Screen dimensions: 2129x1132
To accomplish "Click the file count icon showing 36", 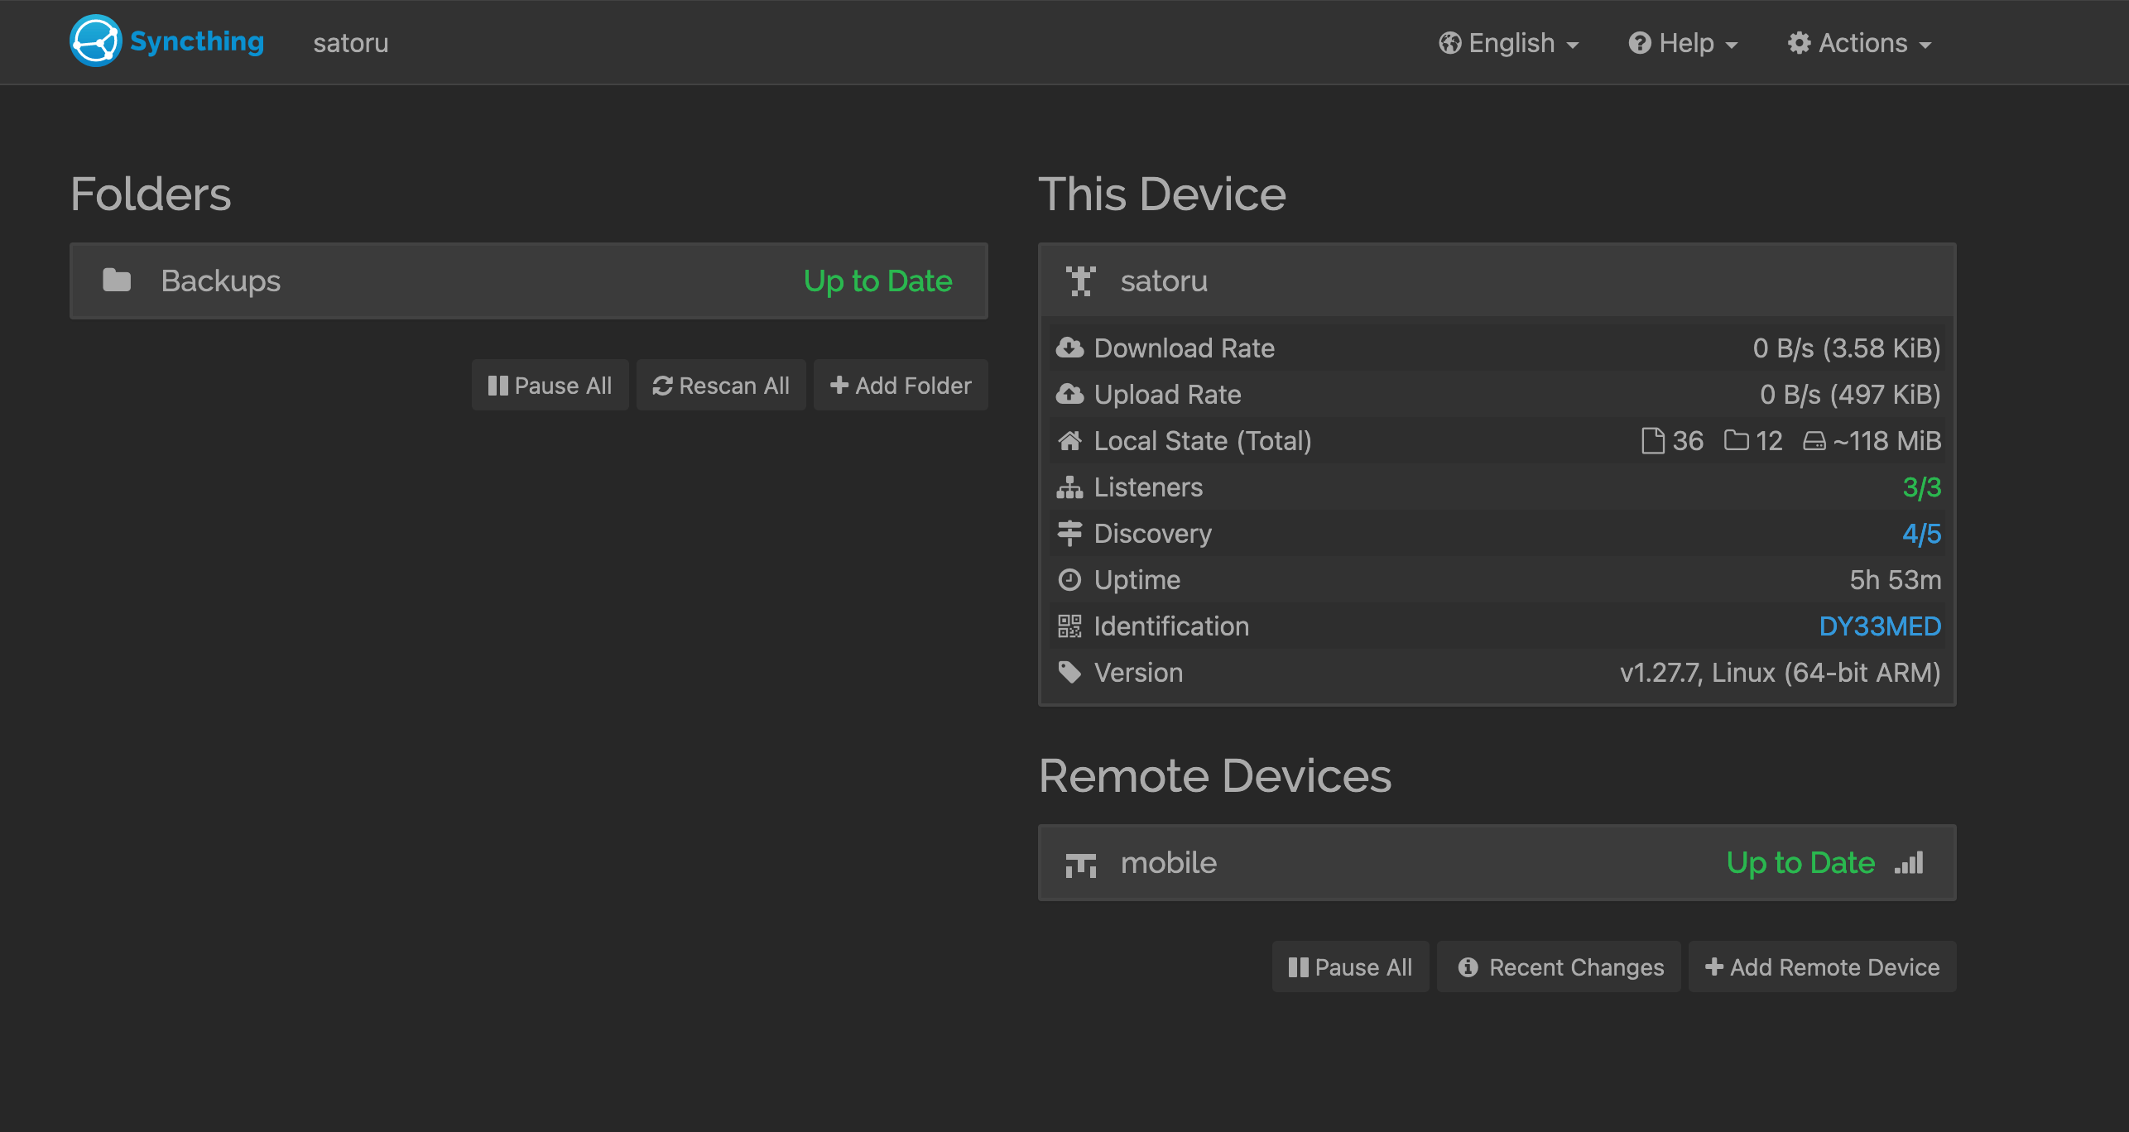I will (1653, 441).
